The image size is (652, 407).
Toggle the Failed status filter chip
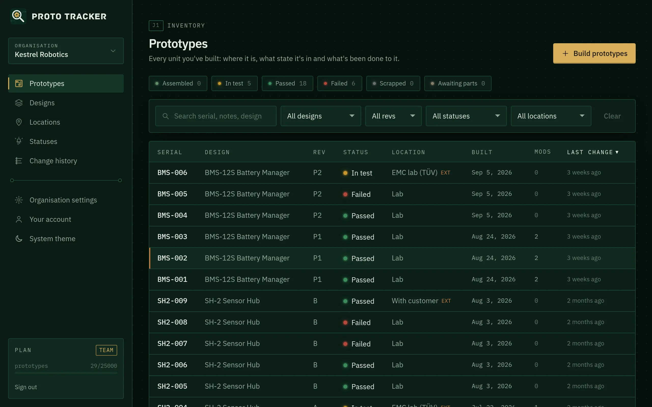click(x=339, y=83)
